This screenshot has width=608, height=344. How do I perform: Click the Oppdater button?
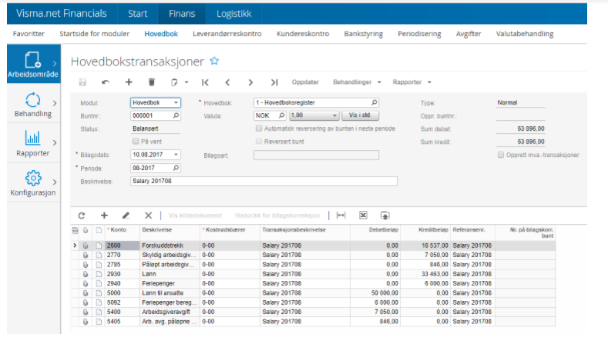coord(305,82)
